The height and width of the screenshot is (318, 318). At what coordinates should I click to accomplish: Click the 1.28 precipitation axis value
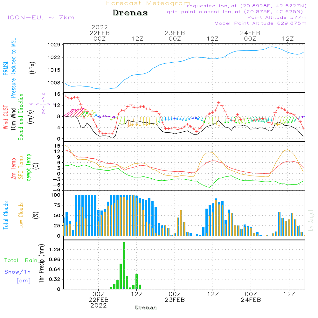point(55,249)
